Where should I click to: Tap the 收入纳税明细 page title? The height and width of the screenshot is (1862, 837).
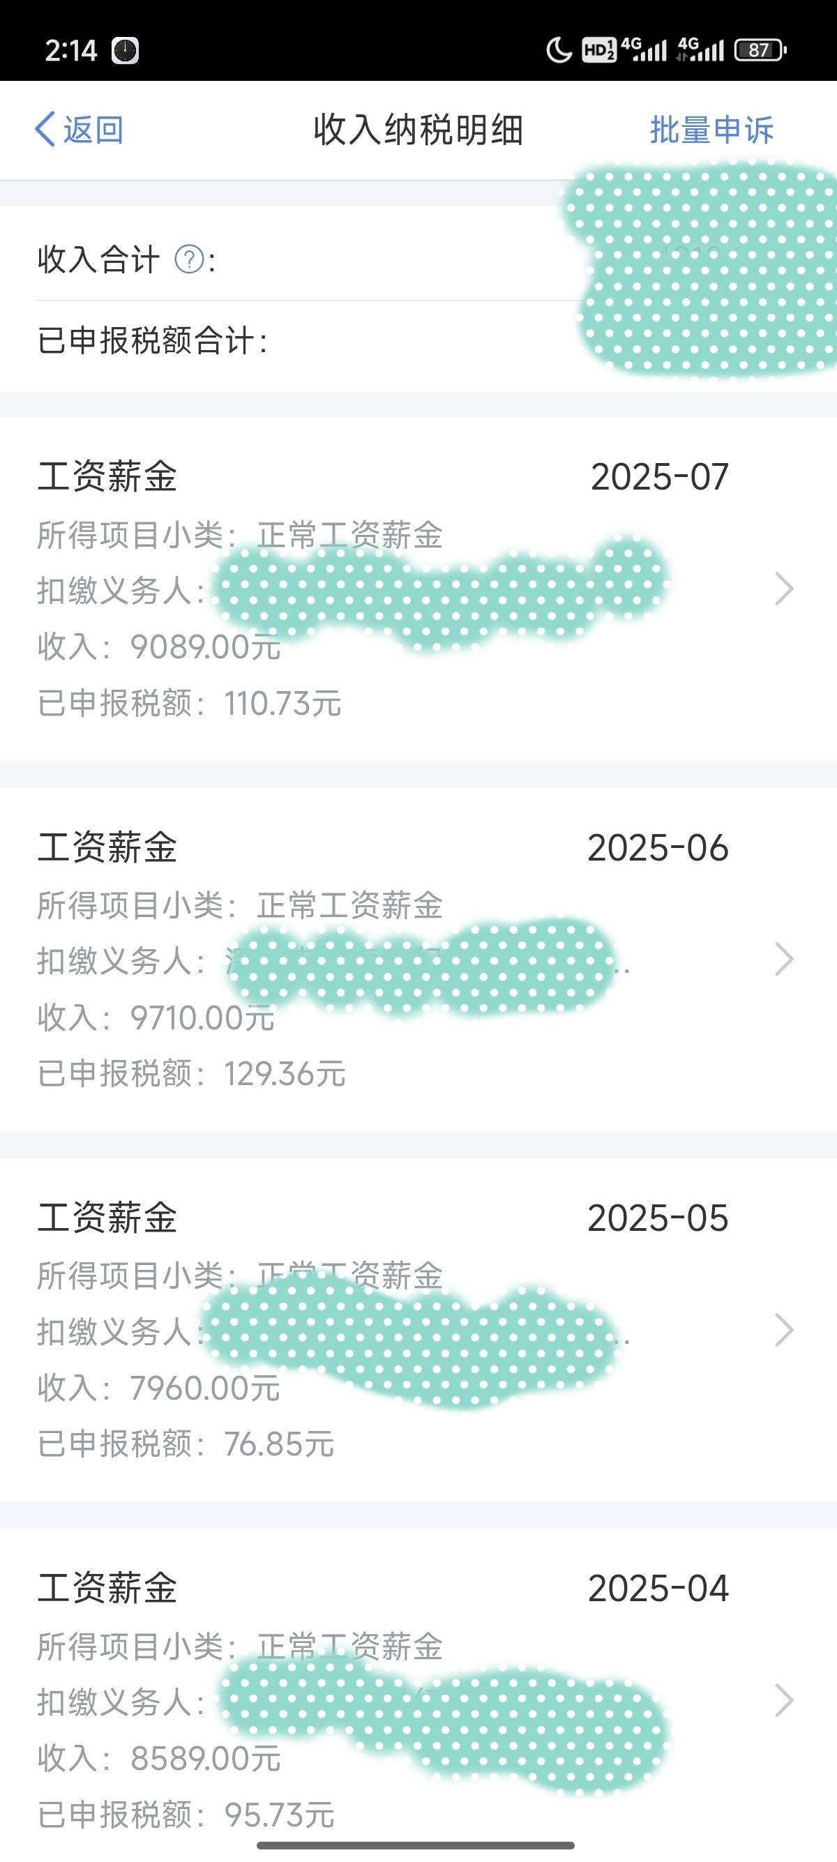coord(418,130)
